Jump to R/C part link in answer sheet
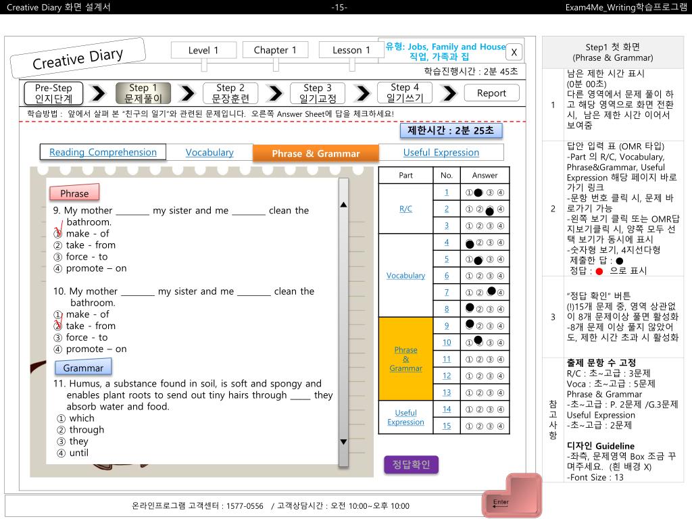The image size is (692, 519). click(405, 209)
